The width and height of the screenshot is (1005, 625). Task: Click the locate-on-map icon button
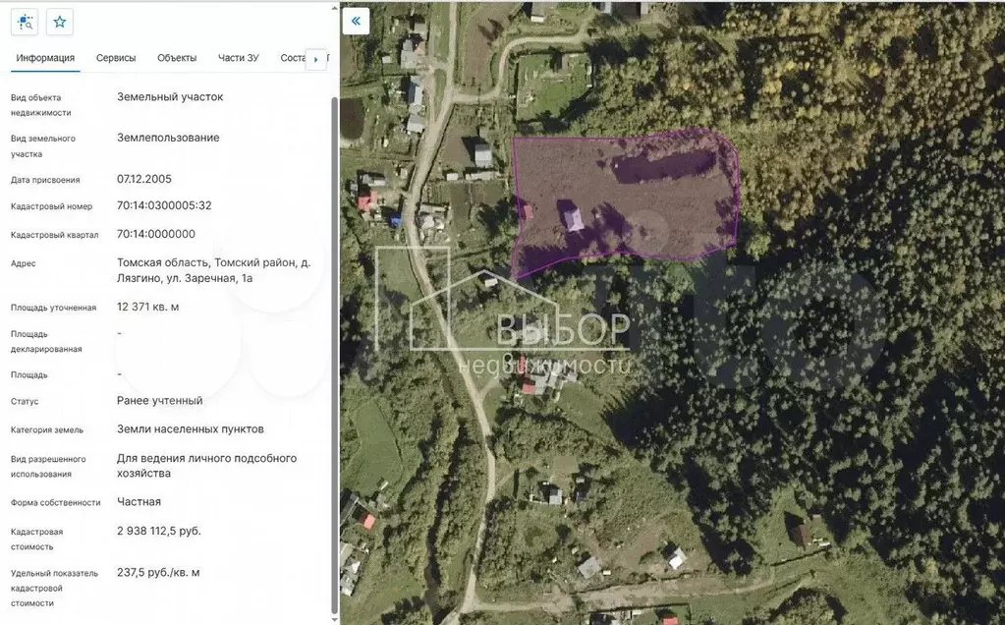tap(25, 22)
